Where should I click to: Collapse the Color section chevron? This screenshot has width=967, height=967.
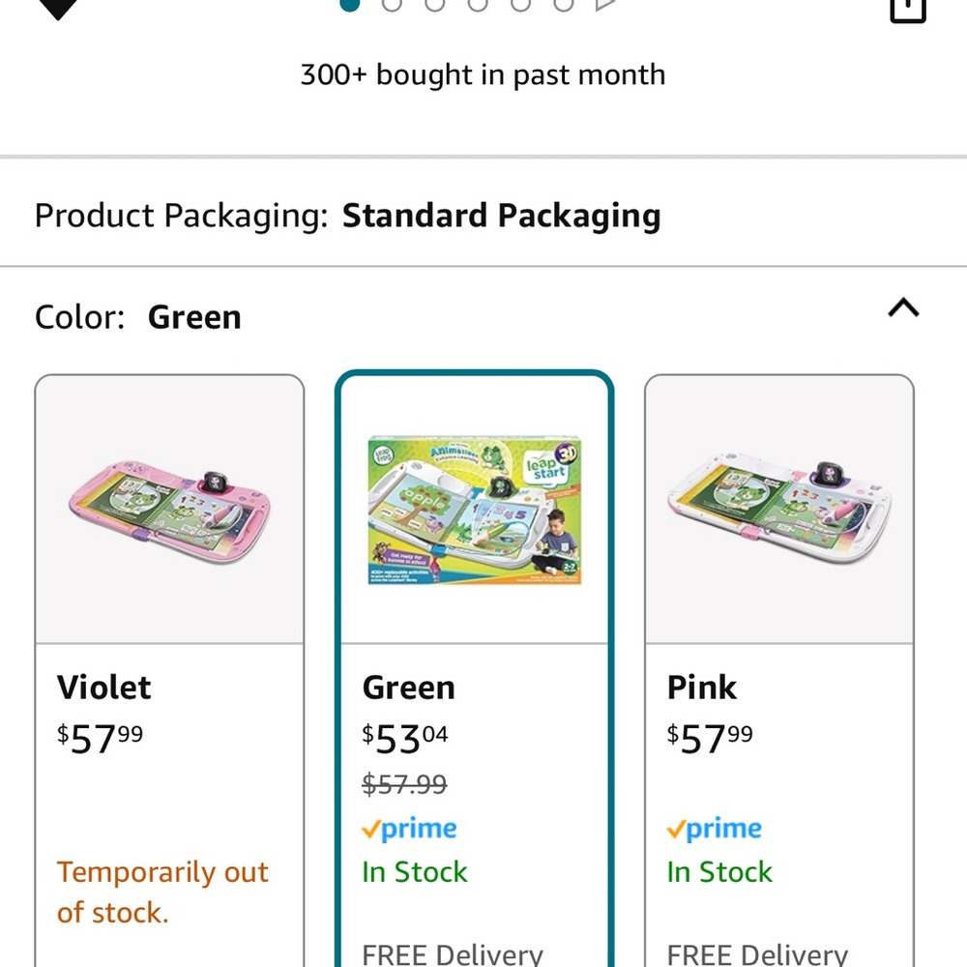(903, 308)
